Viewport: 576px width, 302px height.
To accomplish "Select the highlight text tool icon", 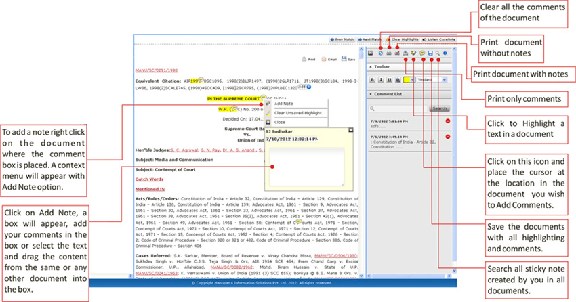I will 413,53.
